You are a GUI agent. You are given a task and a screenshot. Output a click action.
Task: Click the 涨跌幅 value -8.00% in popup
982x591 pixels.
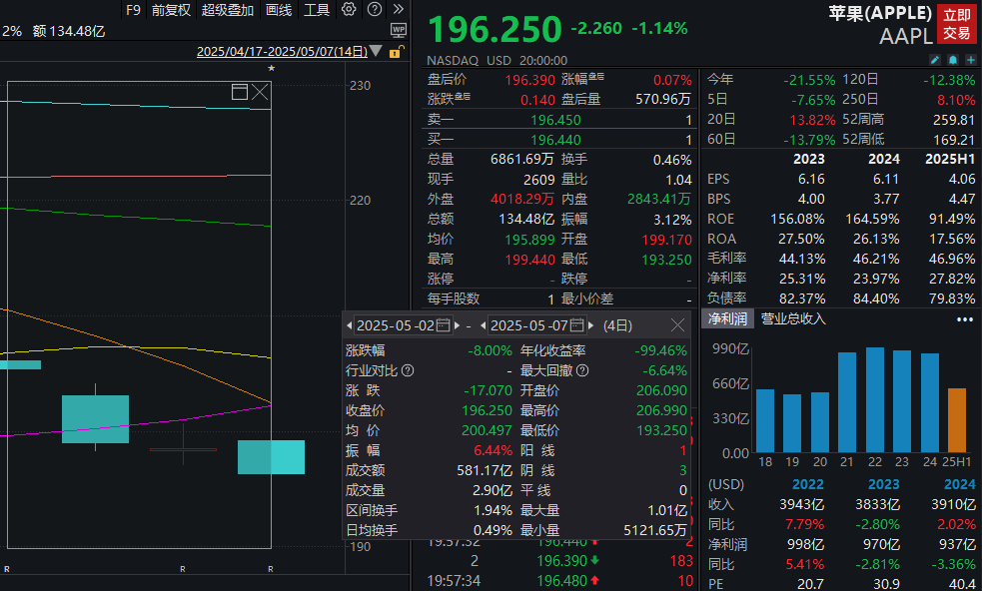pyautogui.click(x=490, y=350)
